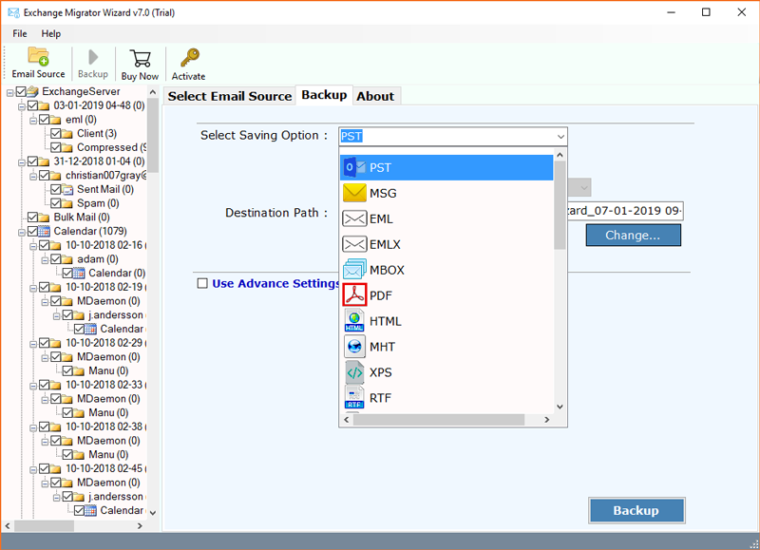The width and height of the screenshot is (760, 550).
Task: Click the saving option list vertical scrollbar
Action: click(x=560, y=205)
